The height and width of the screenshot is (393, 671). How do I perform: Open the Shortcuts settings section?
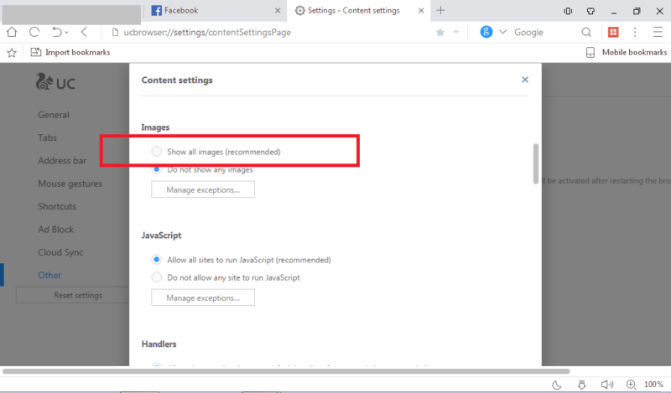57,206
